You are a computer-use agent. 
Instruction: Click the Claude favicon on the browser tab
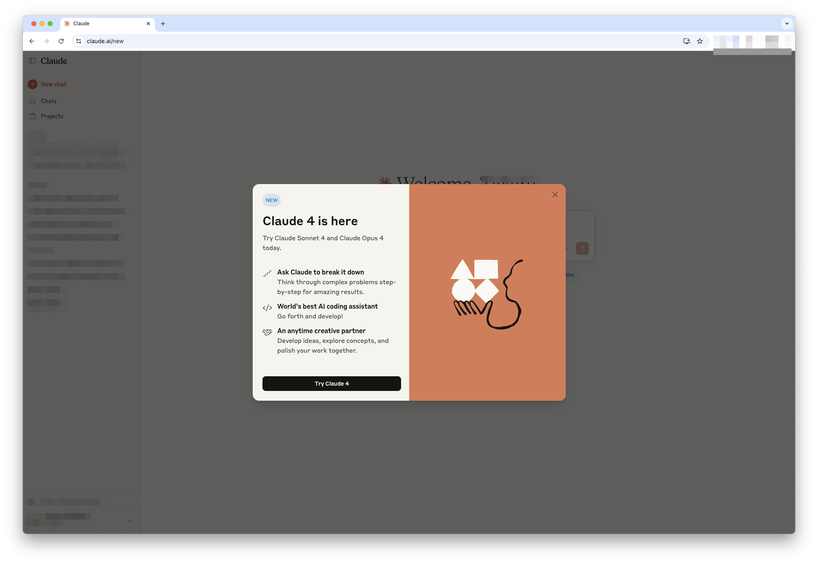click(x=67, y=24)
